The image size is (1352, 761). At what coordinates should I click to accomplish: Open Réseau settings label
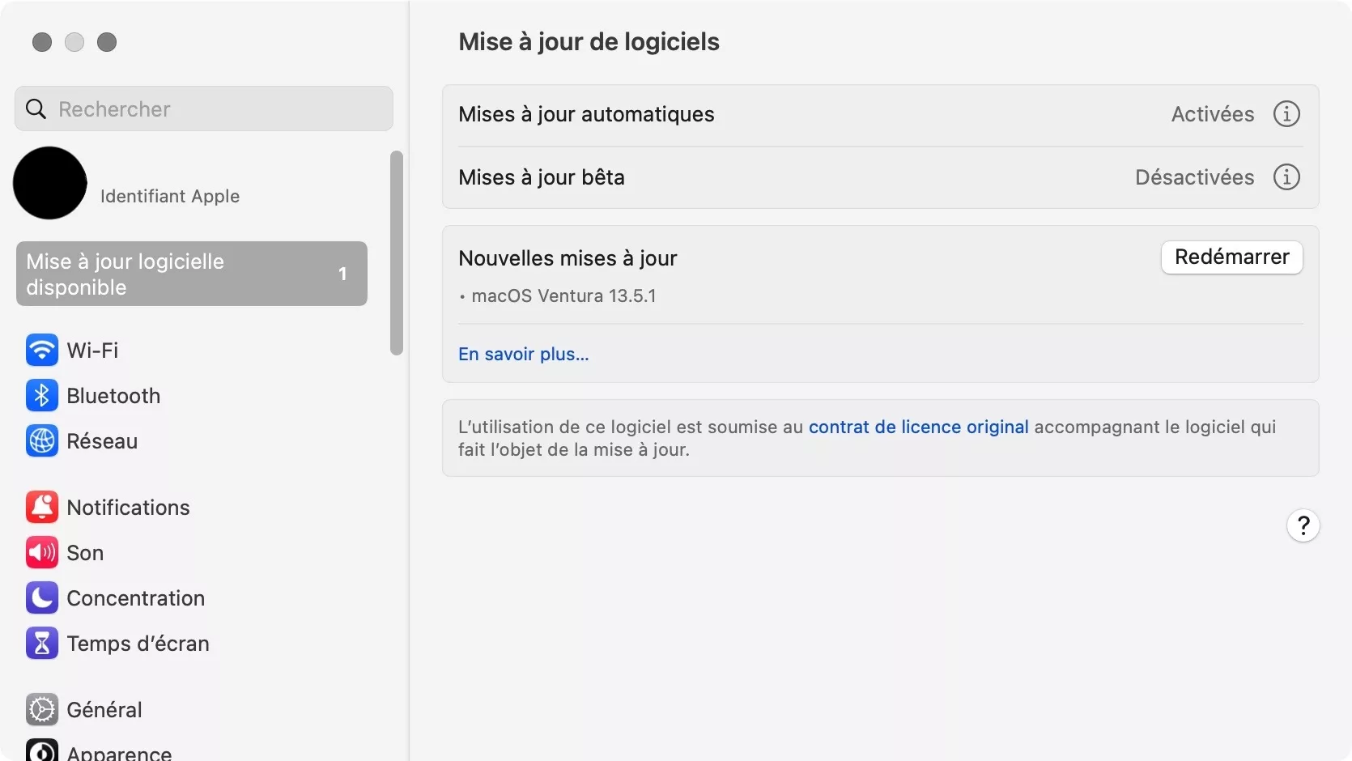[102, 441]
